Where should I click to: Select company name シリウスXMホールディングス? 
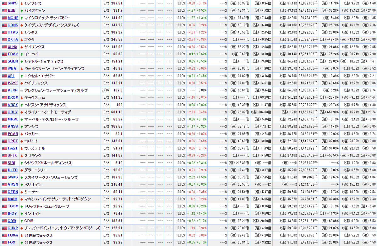(x=48, y=163)
